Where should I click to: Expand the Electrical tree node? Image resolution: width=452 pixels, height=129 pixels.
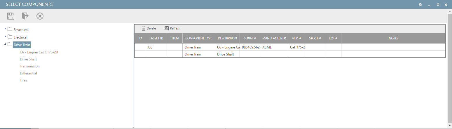[x=5, y=37]
